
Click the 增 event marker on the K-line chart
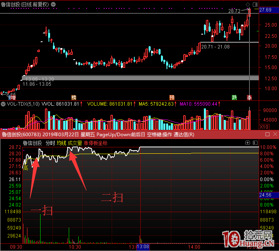[14, 97]
